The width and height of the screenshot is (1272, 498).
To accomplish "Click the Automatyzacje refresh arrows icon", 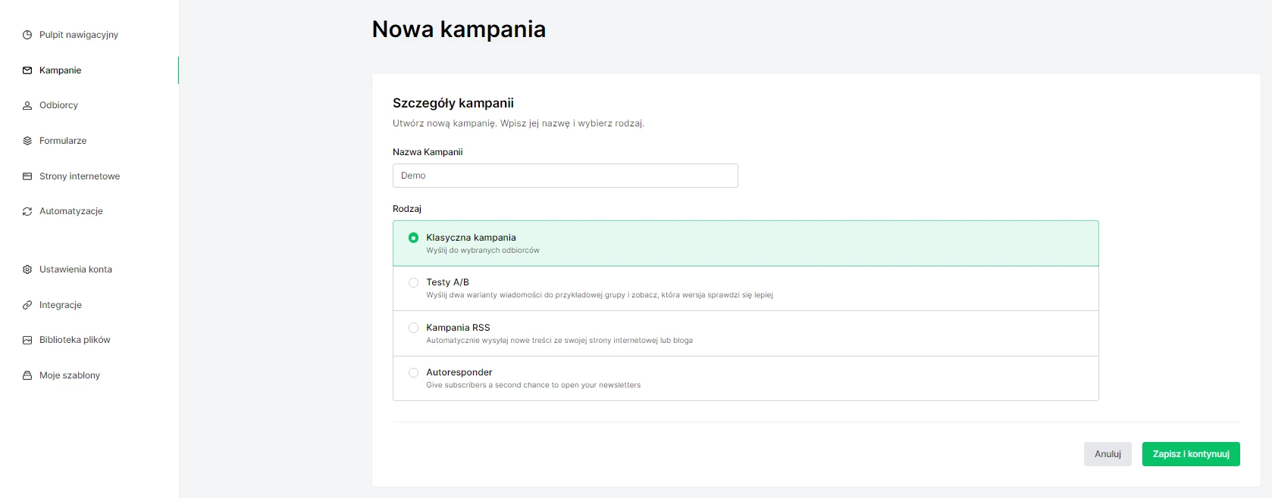I will click(x=27, y=211).
